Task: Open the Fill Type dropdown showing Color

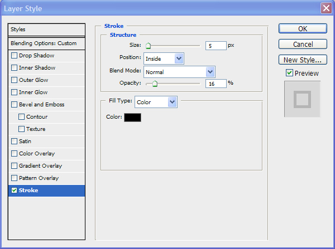Action: 156,102
